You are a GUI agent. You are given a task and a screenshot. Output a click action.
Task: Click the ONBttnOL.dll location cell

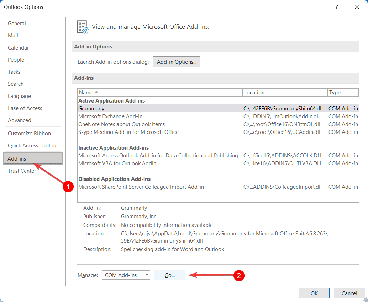point(282,124)
